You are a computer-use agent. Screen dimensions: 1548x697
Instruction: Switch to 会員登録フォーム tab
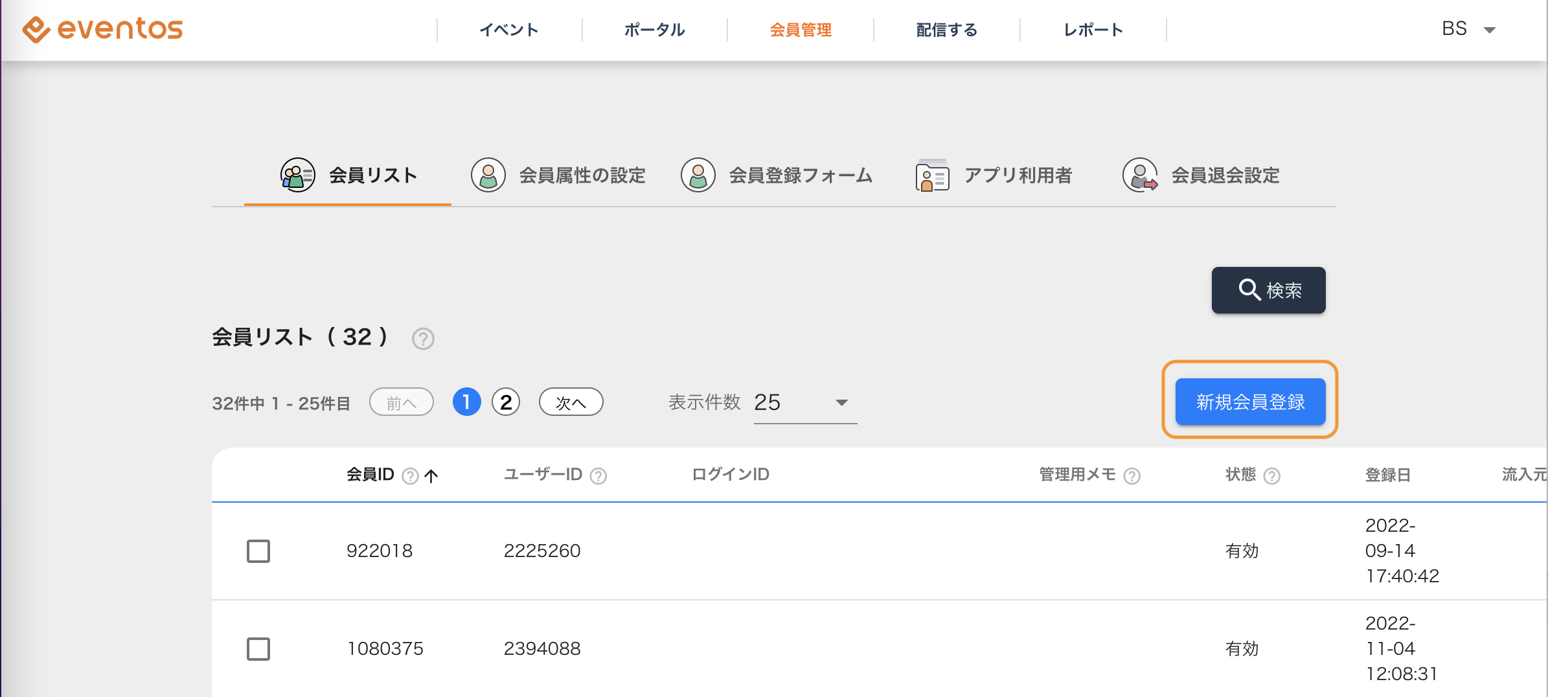(777, 175)
